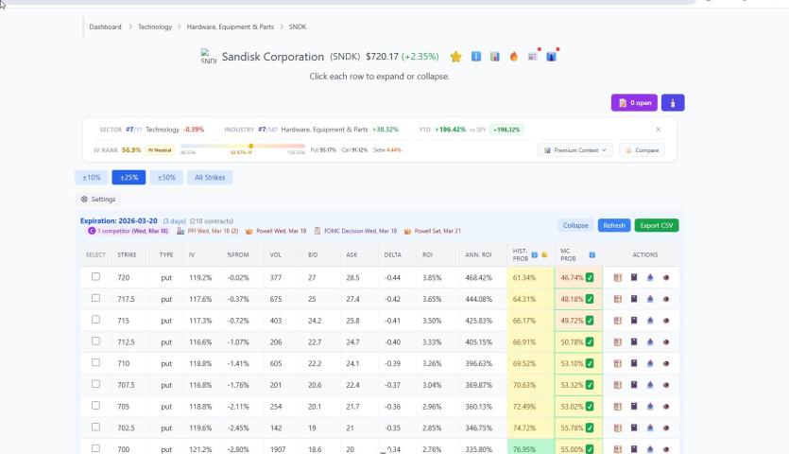Tick the checkbox for the 720 strike put

pyautogui.click(x=95, y=276)
